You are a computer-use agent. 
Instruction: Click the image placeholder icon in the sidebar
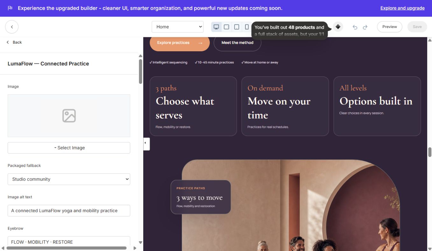(x=69, y=116)
